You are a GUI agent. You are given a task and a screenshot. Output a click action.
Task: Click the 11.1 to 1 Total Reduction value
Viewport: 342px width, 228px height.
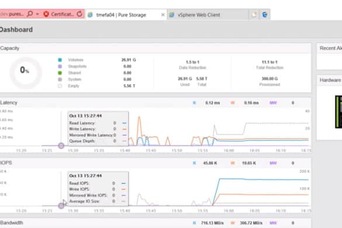click(x=270, y=62)
